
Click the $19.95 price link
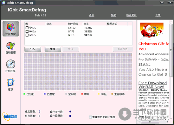click(x=145, y=64)
